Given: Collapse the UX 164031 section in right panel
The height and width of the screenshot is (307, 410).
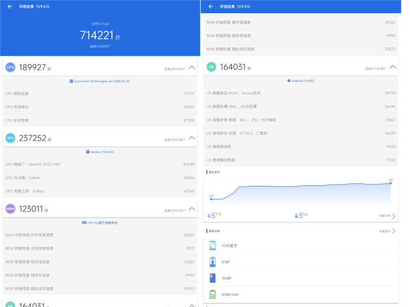Looking at the screenshot, I should click(x=393, y=67).
